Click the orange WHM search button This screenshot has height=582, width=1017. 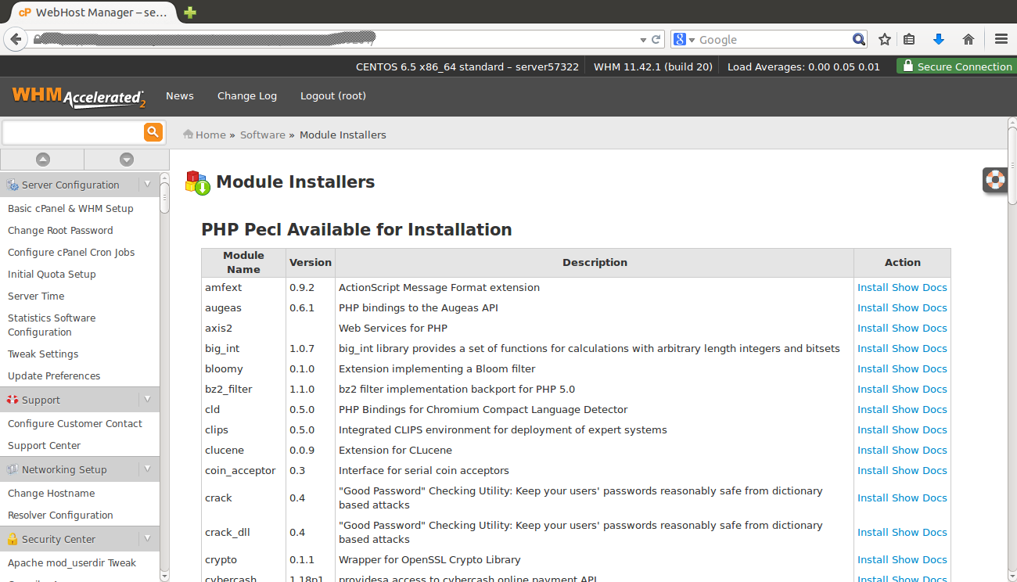click(153, 131)
